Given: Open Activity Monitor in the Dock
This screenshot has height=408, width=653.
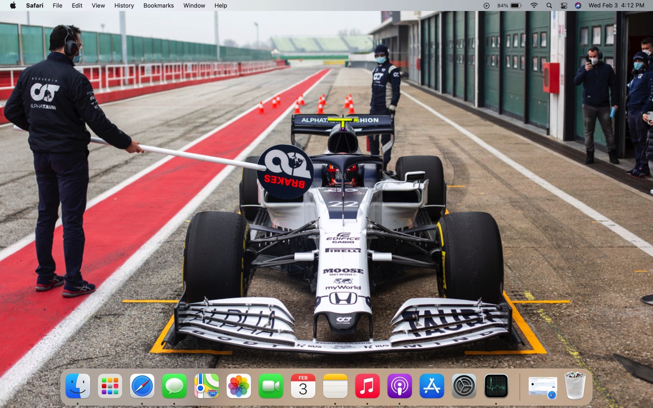Looking at the screenshot, I should 496,386.
